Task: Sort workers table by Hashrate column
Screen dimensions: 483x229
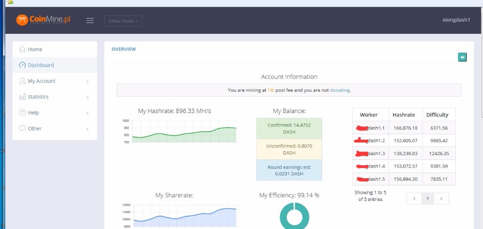Action: coord(404,115)
